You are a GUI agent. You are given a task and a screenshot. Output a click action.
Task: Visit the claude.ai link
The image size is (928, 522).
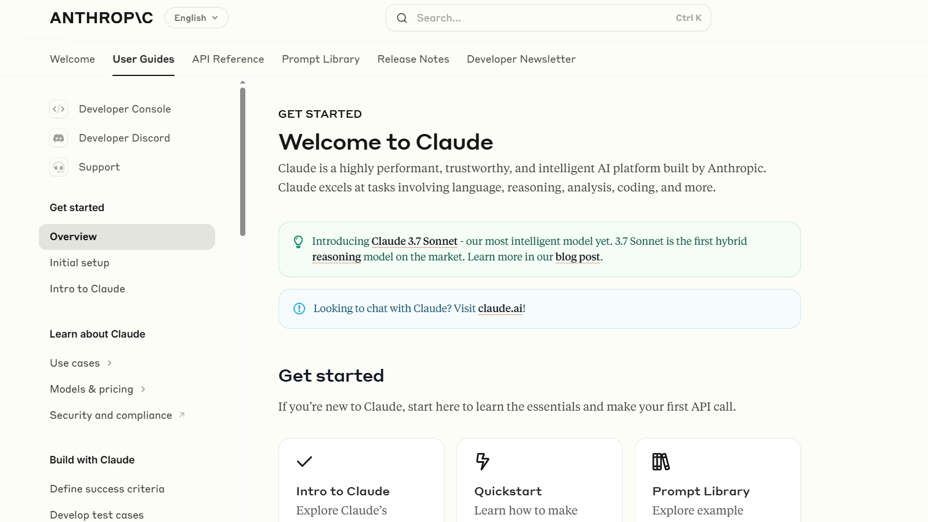[500, 309]
